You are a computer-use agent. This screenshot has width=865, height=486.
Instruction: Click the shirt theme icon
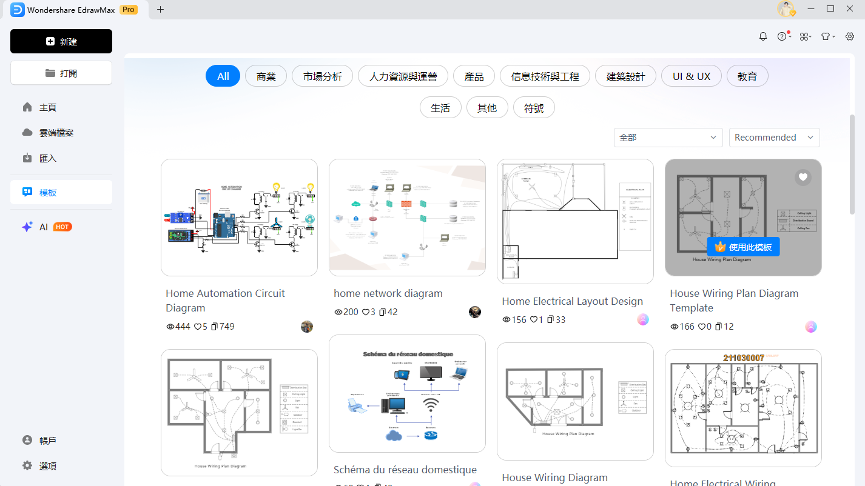tap(826, 36)
